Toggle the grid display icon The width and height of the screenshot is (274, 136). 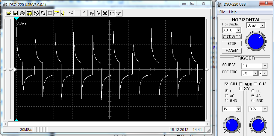coord(50,13)
